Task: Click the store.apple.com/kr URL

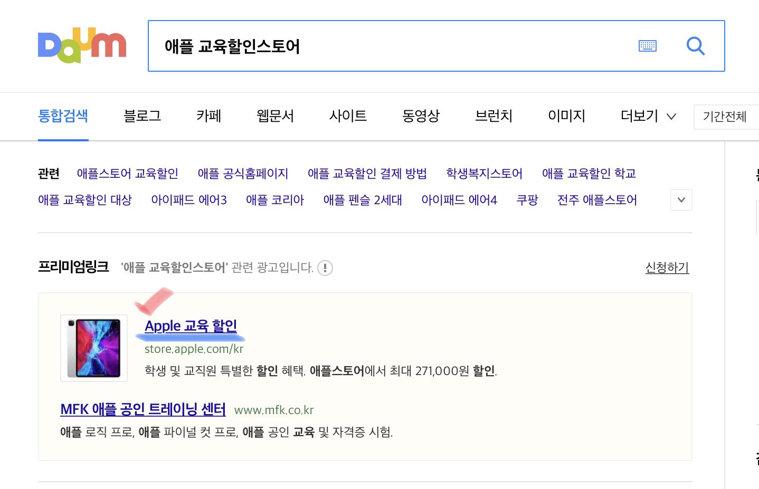Action: point(194,349)
